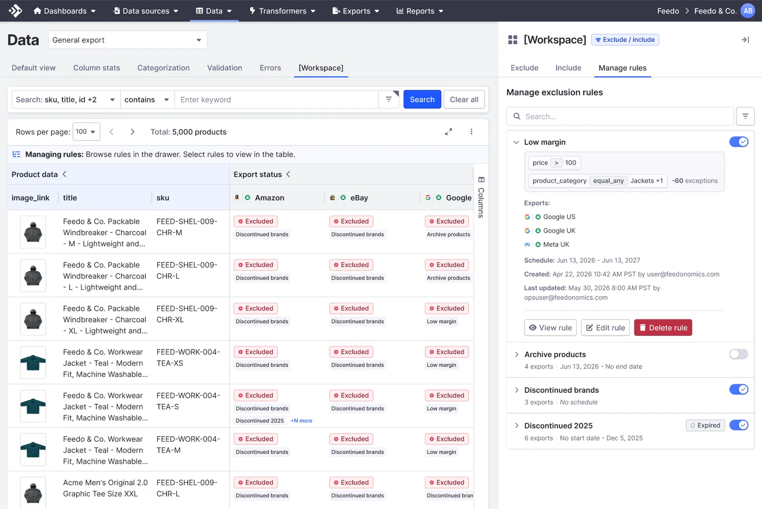Go to next page of products

(132, 131)
